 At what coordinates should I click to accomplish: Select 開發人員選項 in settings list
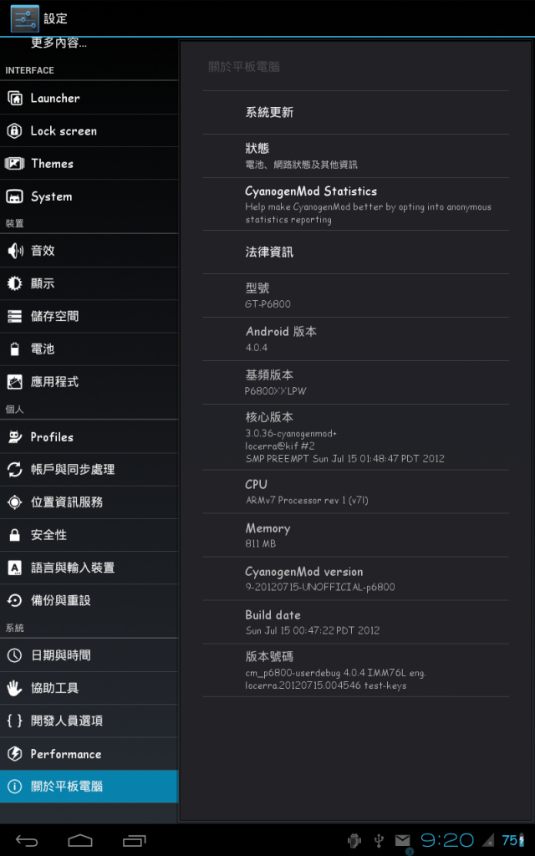[x=89, y=721]
